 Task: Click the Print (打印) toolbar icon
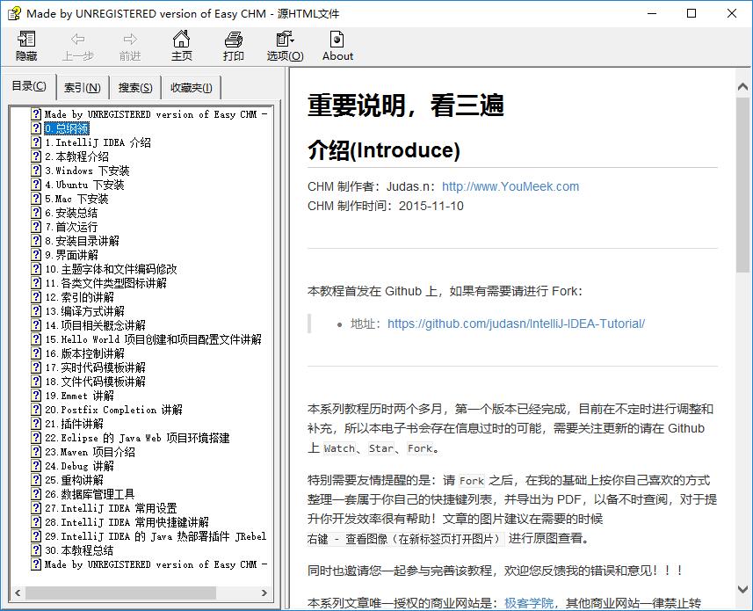click(x=234, y=46)
